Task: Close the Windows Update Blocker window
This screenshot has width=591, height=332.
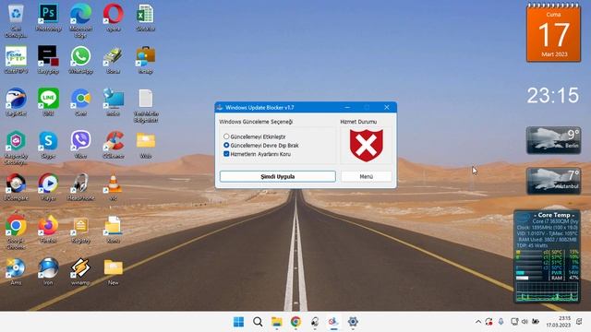Action: click(x=387, y=107)
